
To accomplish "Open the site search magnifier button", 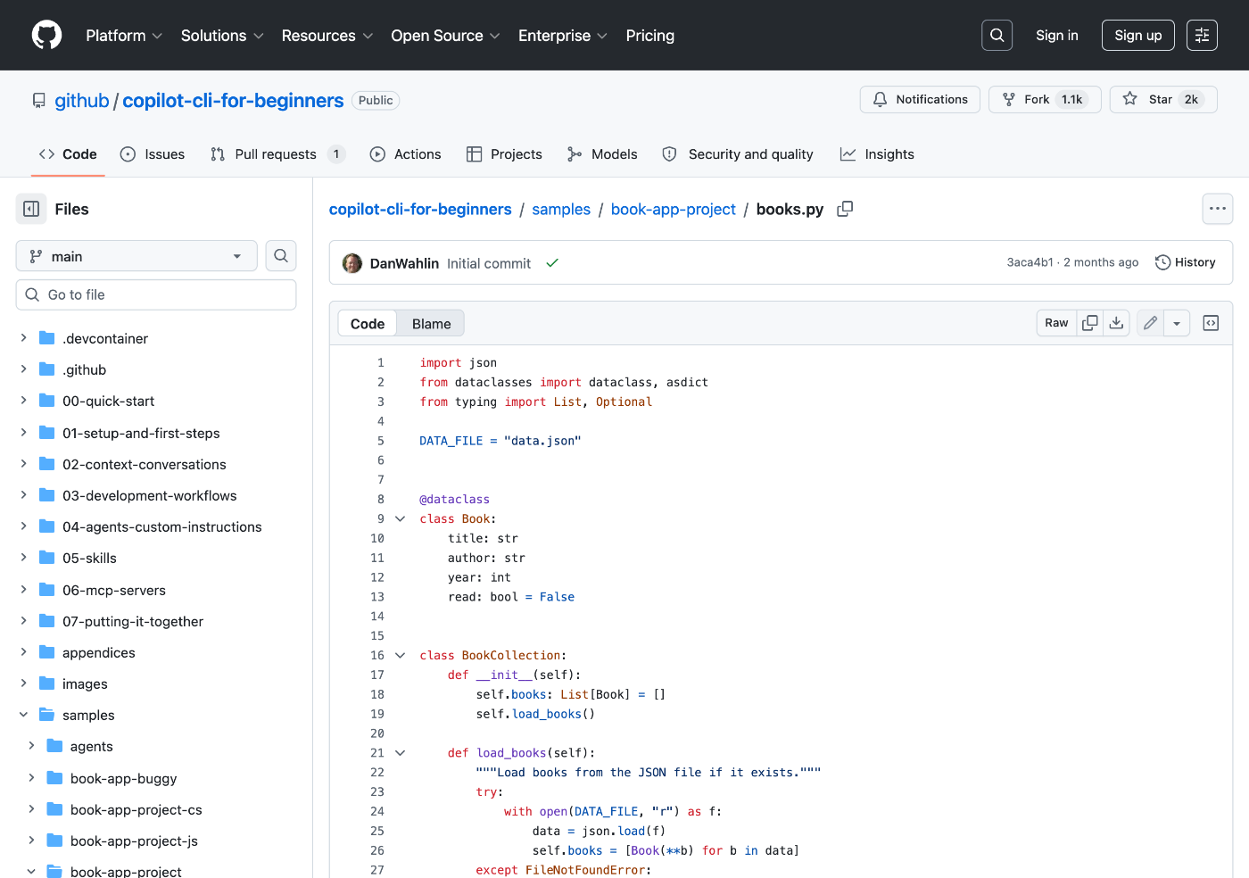I will coord(997,35).
